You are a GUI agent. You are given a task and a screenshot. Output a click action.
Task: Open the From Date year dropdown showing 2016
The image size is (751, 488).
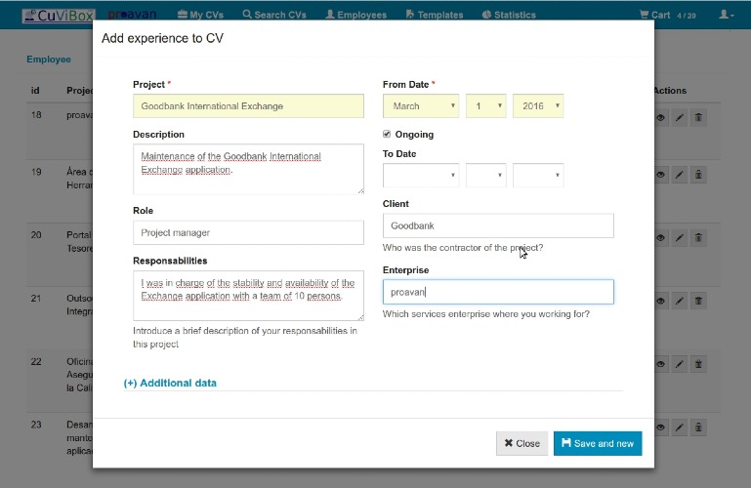pos(538,105)
